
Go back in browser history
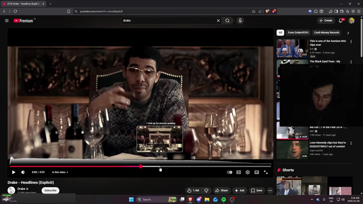(x=4, y=11)
